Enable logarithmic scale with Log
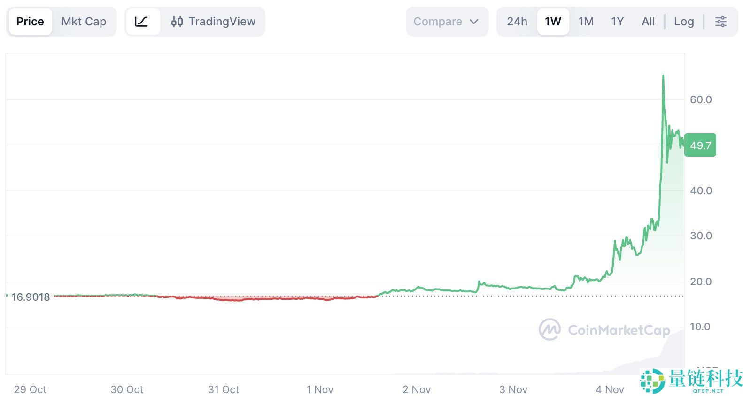Screen dimensions: 743x396 click(684, 21)
